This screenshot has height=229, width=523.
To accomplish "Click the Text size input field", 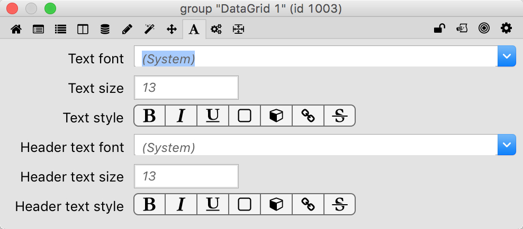I will (186, 88).
